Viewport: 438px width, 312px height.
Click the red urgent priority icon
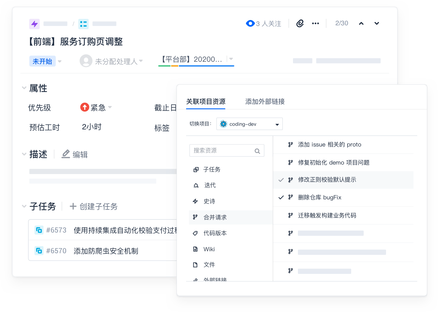(x=85, y=107)
